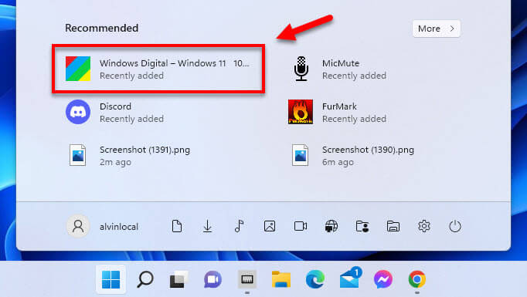Click the Discord app name
This screenshot has height=297, width=527.
[x=115, y=106]
